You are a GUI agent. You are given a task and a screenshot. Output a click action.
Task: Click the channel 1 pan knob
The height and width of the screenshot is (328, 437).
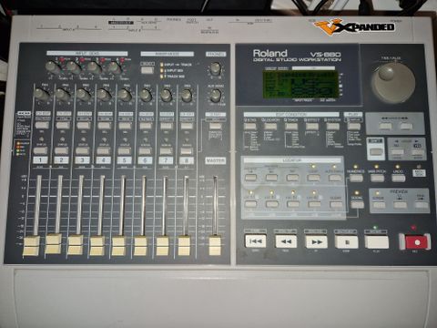(x=42, y=95)
